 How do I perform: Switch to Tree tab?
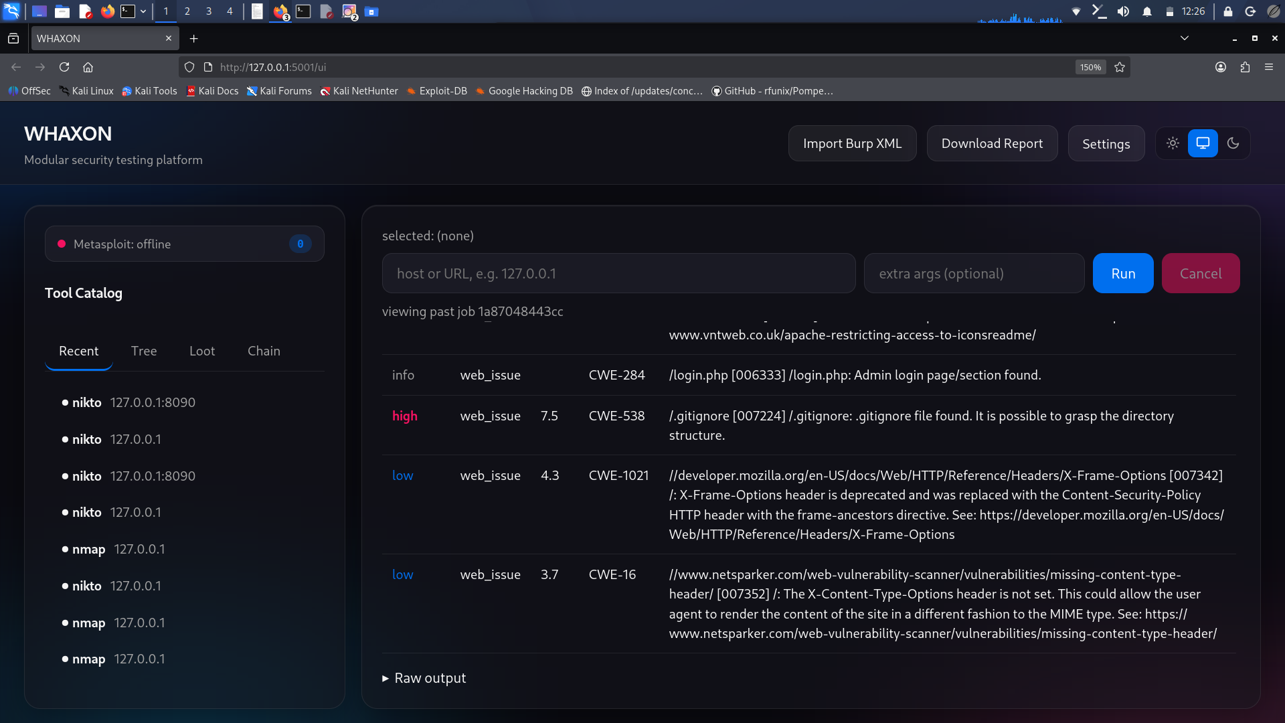pos(144,351)
